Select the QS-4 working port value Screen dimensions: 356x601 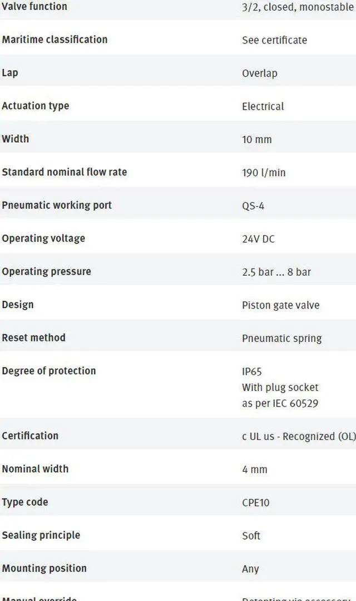pos(253,206)
